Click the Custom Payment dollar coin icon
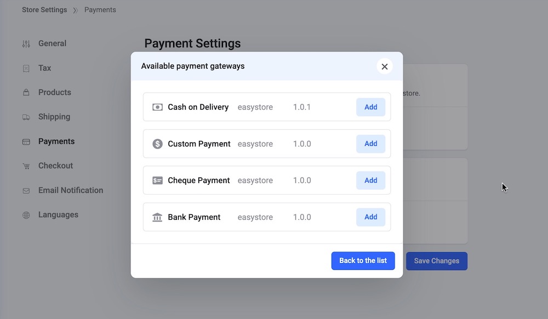 point(157,144)
